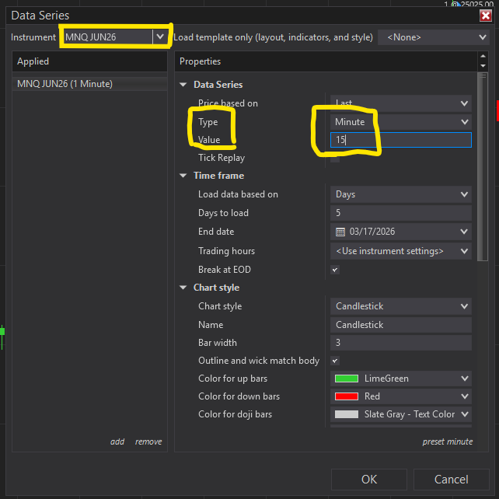The image size is (499, 499).
Task: Open the Color for doji bars dropdown arrow
Action: 464,414
